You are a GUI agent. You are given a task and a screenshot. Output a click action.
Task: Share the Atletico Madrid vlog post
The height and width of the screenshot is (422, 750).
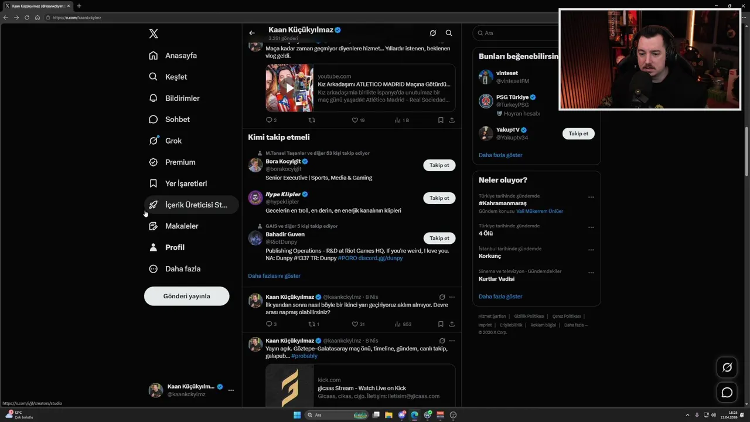click(452, 120)
